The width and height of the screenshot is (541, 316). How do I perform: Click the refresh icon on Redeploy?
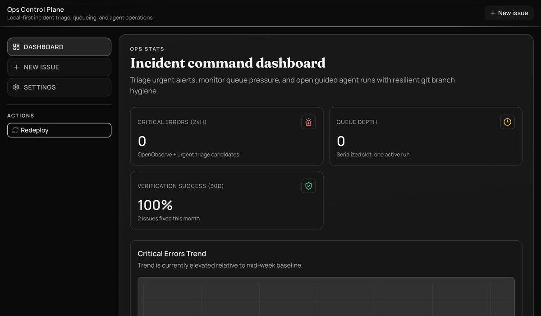click(15, 130)
